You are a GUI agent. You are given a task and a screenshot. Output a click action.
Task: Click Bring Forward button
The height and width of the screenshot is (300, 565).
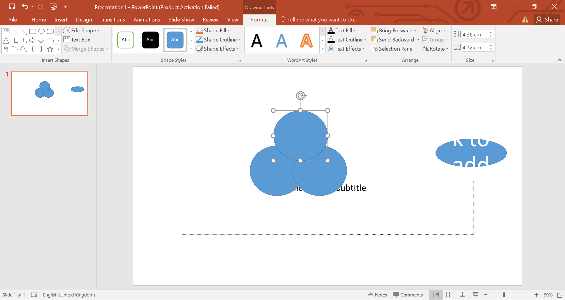coord(392,30)
